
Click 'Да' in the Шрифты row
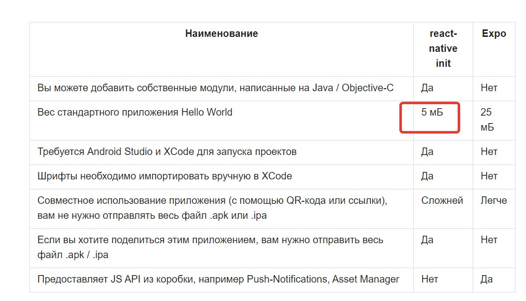427,176
